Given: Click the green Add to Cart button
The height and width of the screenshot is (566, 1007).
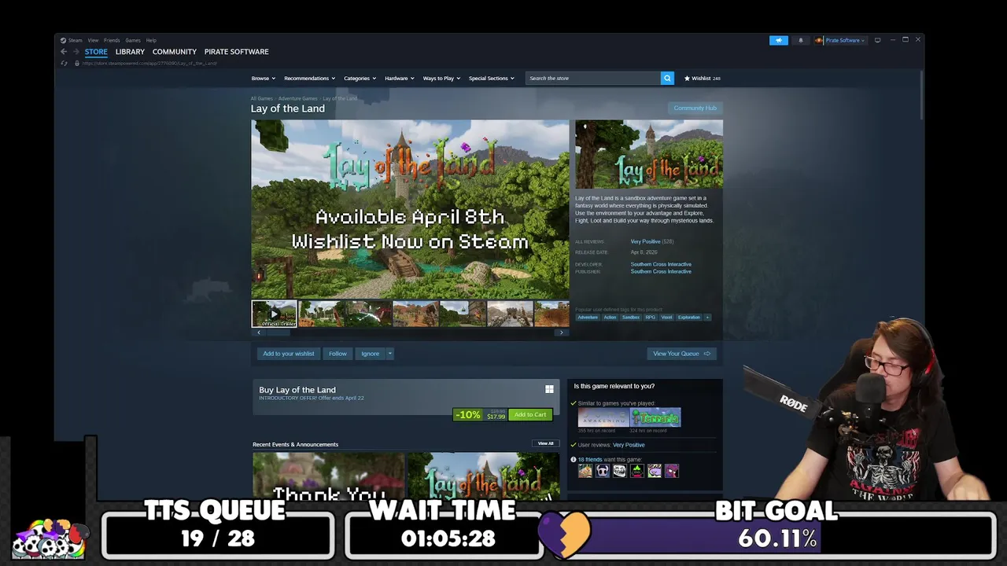Looking at the screenshot, I should 530,414.
